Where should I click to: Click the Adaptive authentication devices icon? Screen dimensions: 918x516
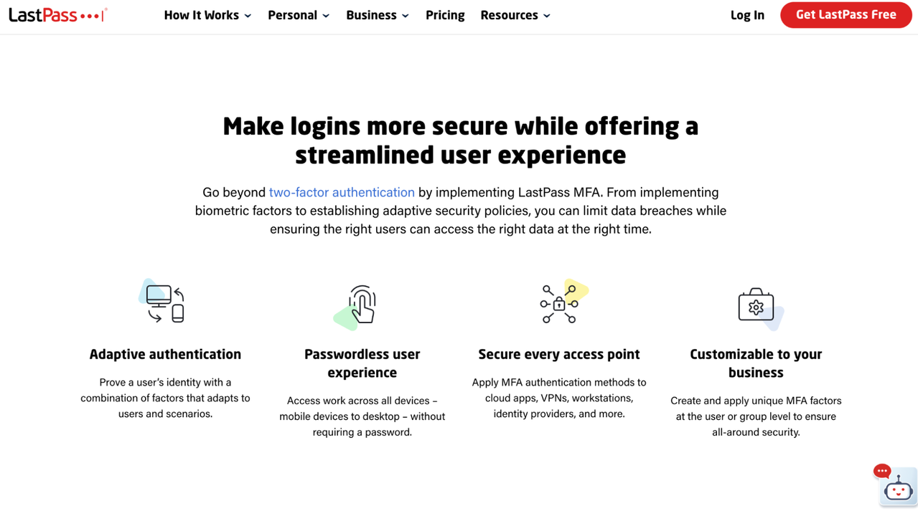point(164,304)
